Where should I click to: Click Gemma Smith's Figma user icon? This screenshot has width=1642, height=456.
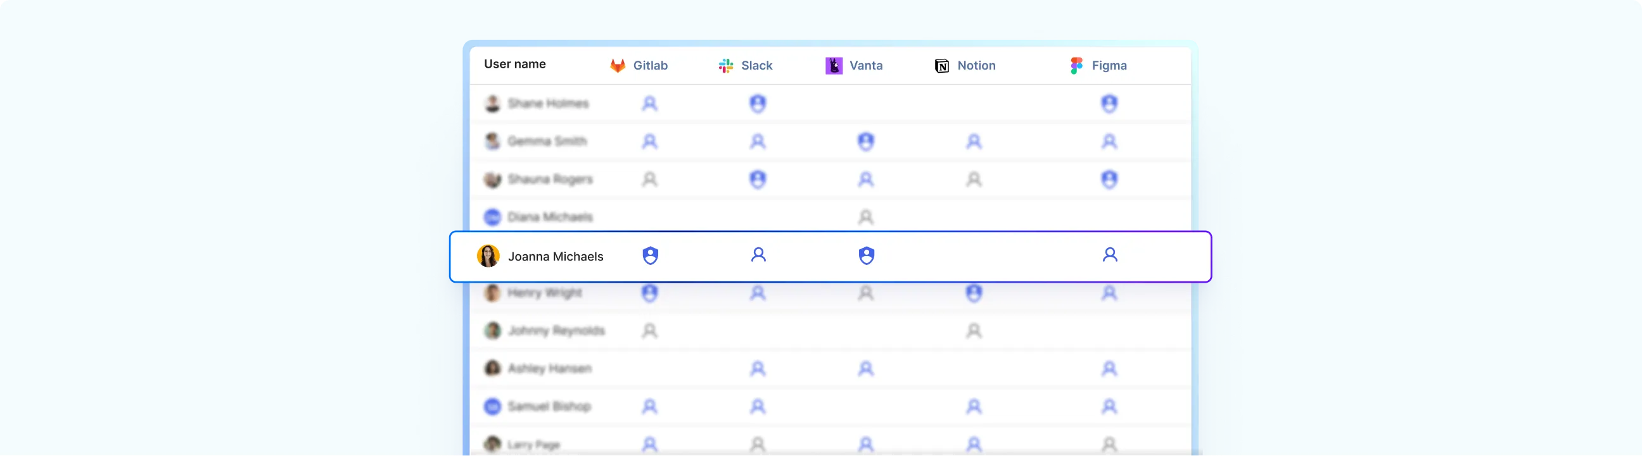pyautogui.click(x=1109, y=141)
